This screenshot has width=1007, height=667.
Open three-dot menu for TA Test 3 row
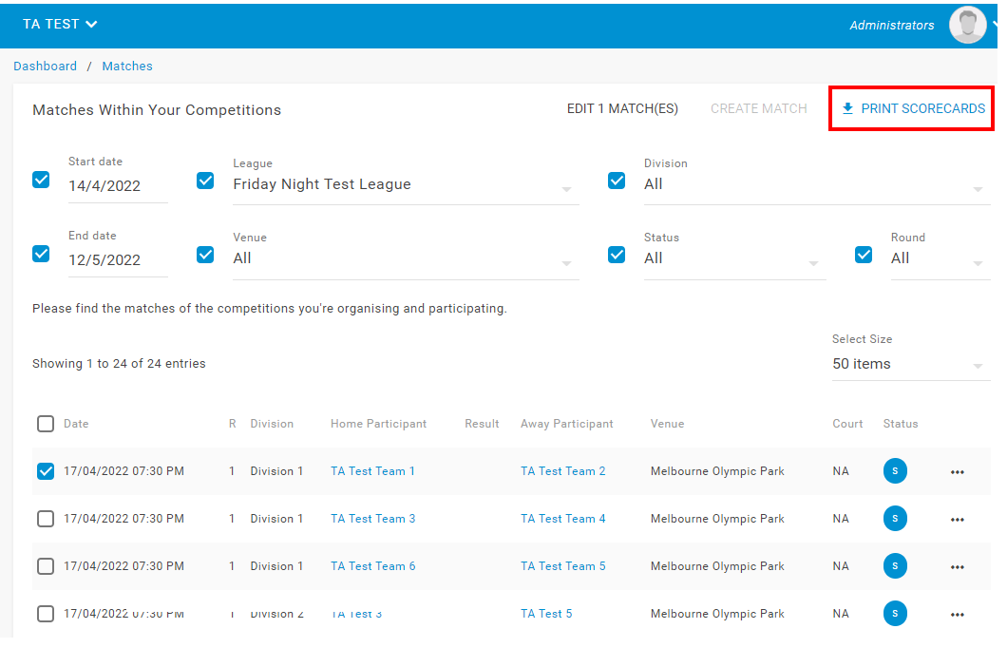tap(957, 615)
